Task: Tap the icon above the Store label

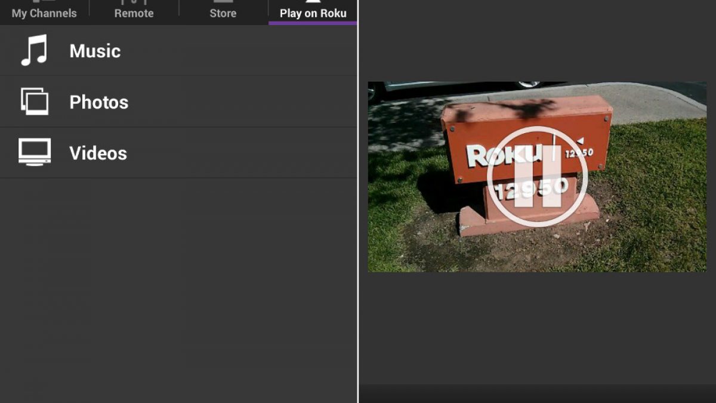Action: coord(223,2)
